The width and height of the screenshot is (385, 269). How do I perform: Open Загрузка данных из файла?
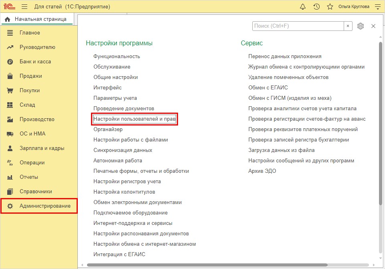pos(282,150)
